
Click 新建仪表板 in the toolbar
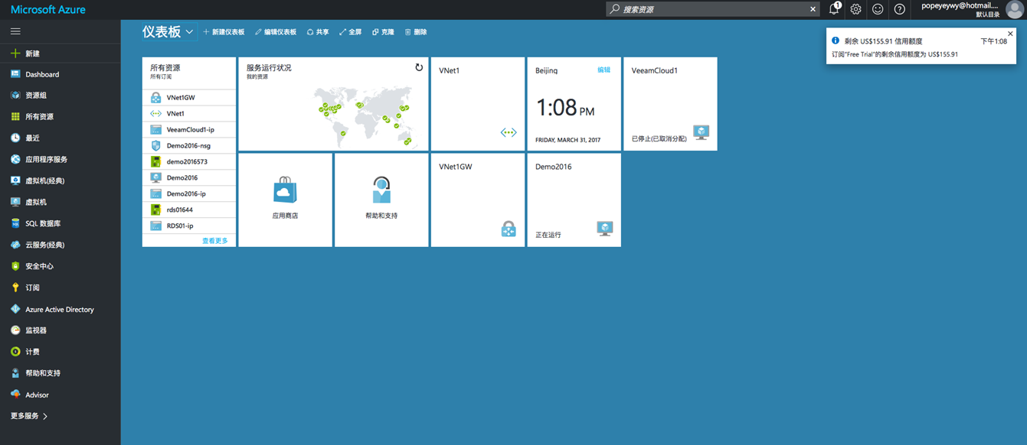click(x=224, y=32)
